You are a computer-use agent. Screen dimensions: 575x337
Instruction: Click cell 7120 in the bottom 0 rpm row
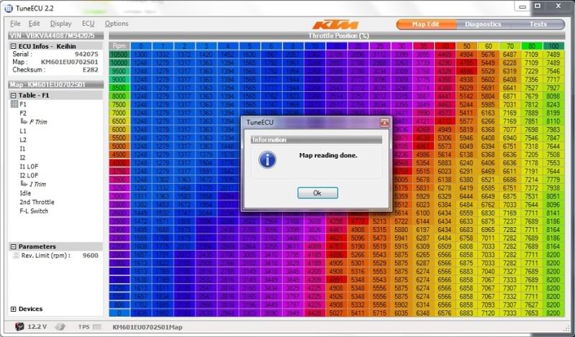(x=488, y=313)
